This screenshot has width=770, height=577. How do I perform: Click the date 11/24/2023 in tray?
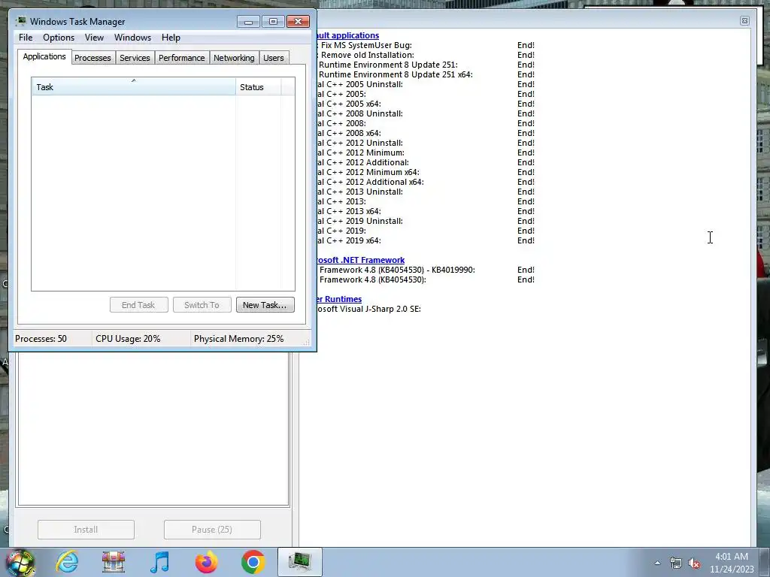tap(732, 569)
